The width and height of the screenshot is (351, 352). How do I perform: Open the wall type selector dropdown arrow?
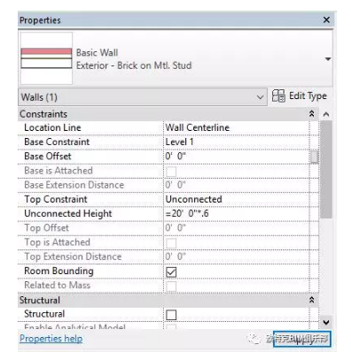tap(328, 59)
